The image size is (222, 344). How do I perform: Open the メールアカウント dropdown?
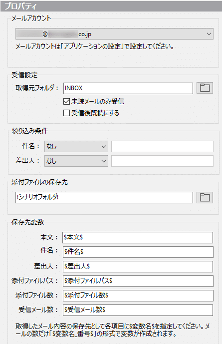tap(114, 34)
